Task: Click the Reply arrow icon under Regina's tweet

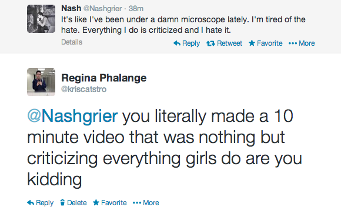Action: (x=31, y=203)
